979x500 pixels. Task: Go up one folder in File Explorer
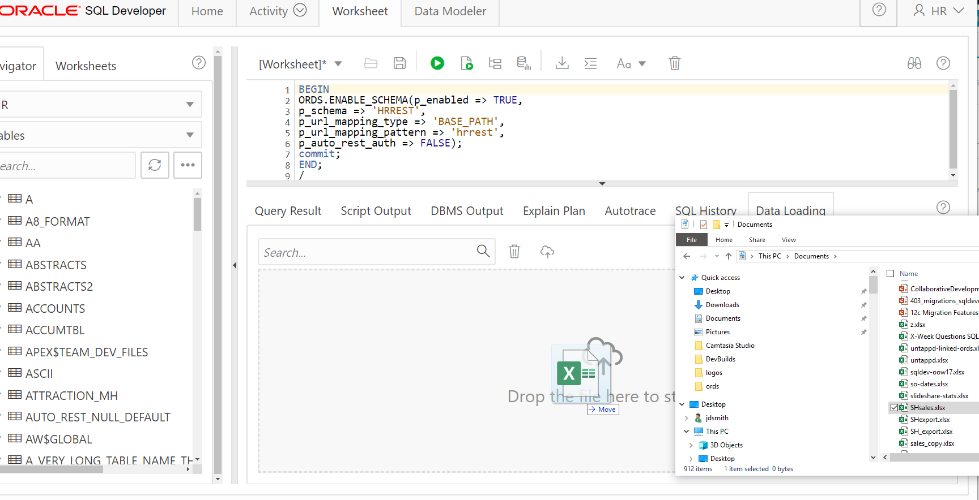[x=729, y=256]
